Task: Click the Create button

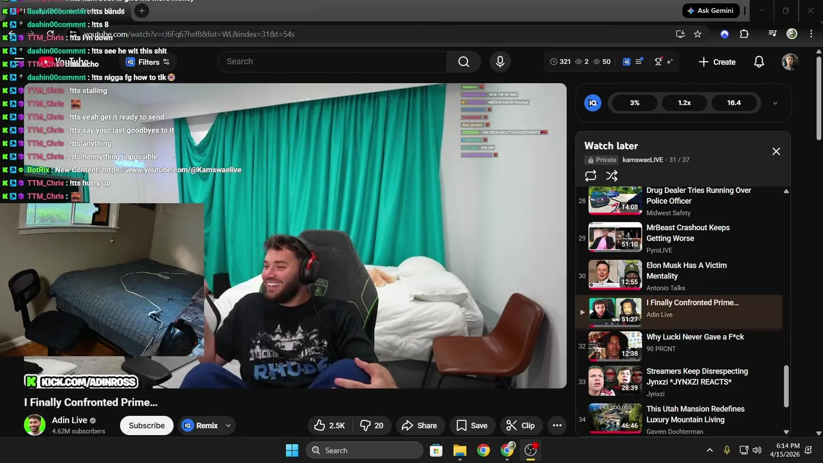Action: pyautogui.click(x=717, y=62)
